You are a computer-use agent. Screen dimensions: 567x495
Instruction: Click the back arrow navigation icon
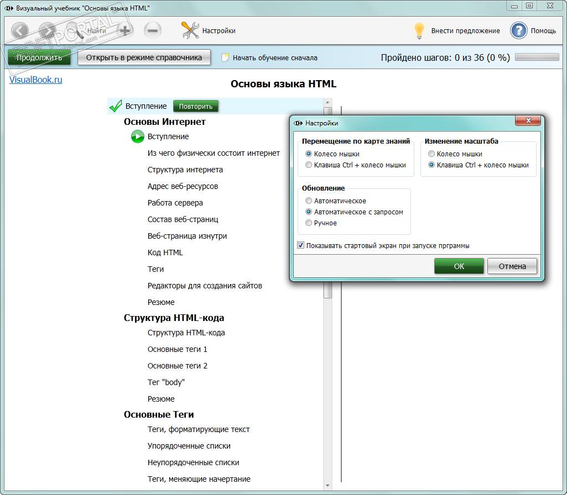click(x=20, y=30)
